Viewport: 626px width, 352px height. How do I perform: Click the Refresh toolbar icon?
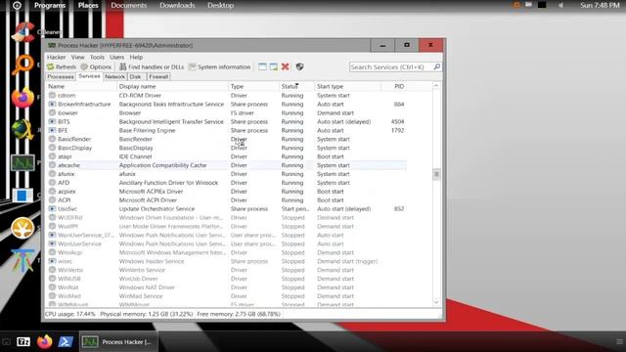click(x=51, y=66)
